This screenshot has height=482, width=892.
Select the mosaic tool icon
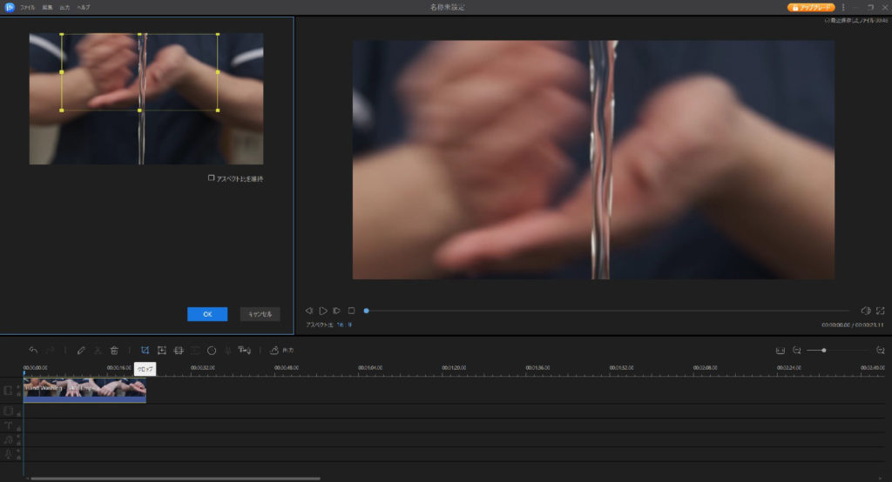179,350
